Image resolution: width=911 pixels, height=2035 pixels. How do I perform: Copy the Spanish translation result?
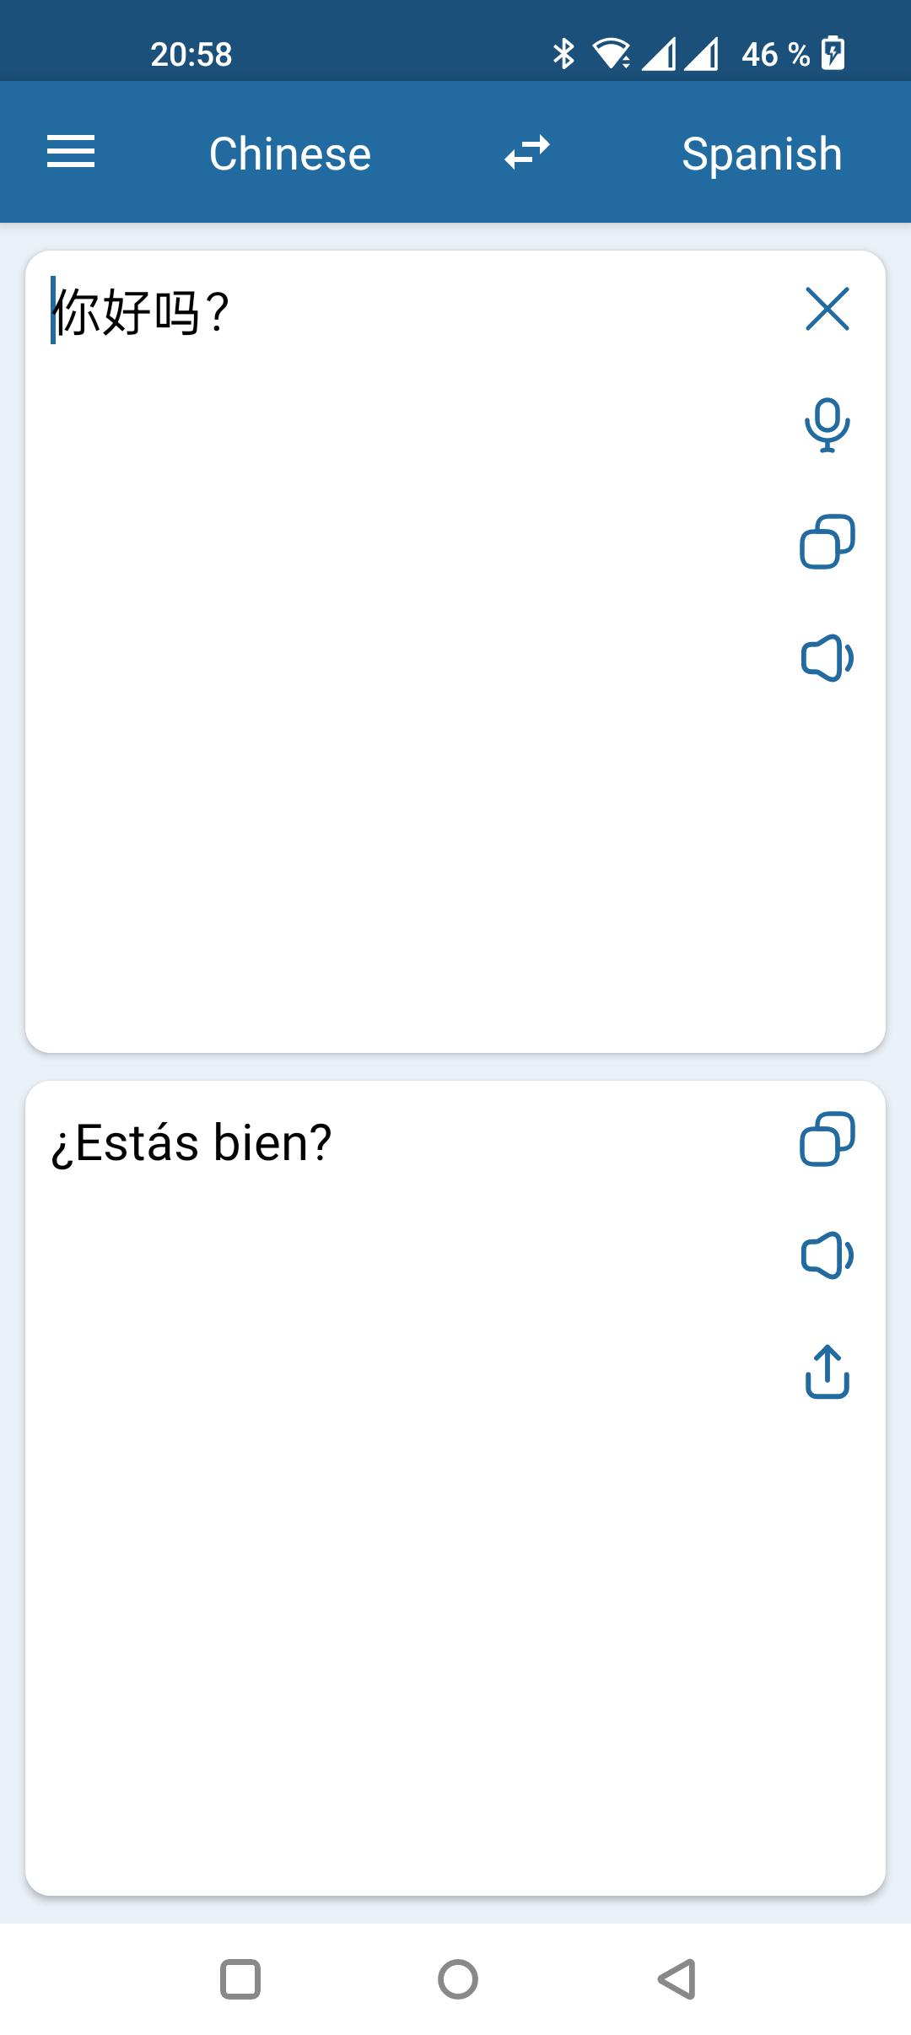827,1139
